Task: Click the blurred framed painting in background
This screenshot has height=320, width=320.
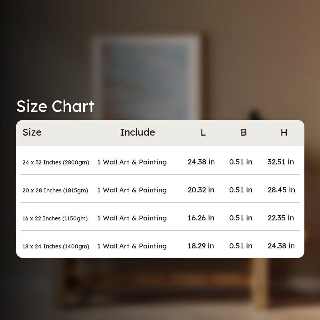Action: (146, 78)
